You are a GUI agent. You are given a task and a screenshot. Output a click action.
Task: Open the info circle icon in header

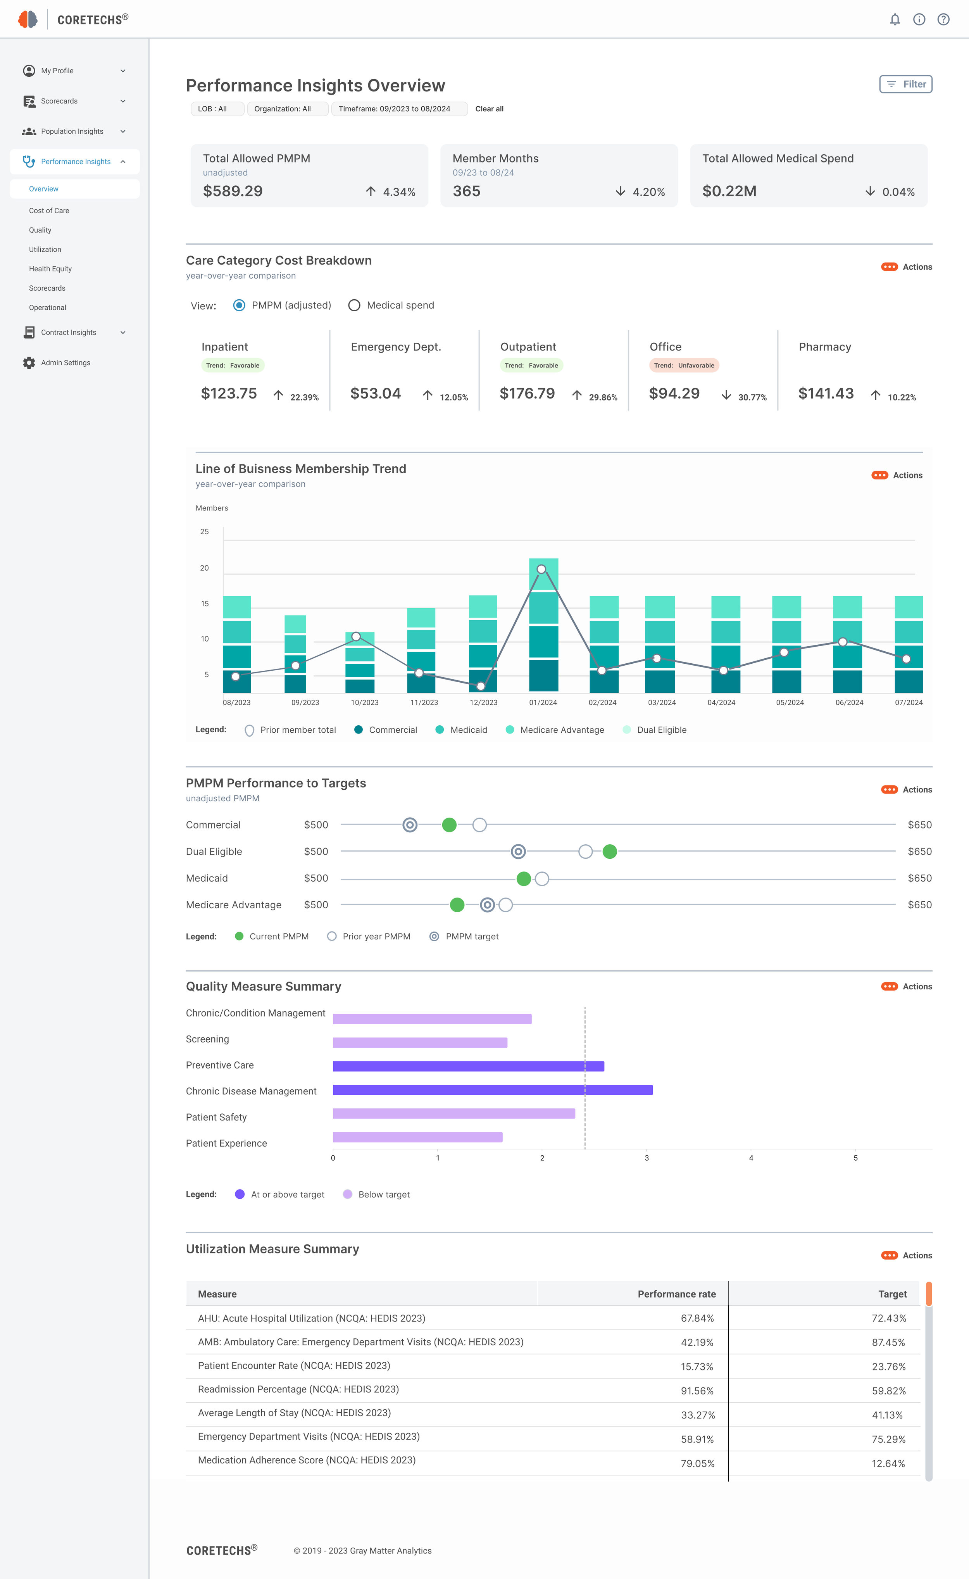(919, 19)
